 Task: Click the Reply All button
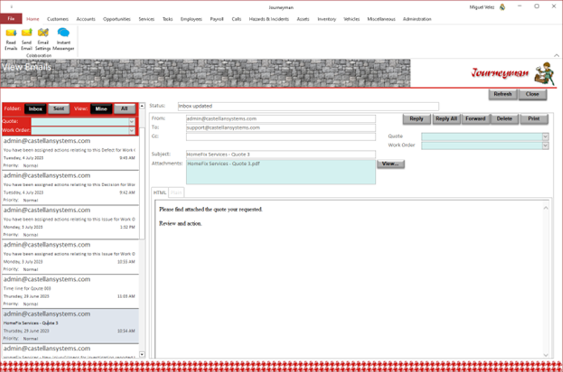pos(446,119)
